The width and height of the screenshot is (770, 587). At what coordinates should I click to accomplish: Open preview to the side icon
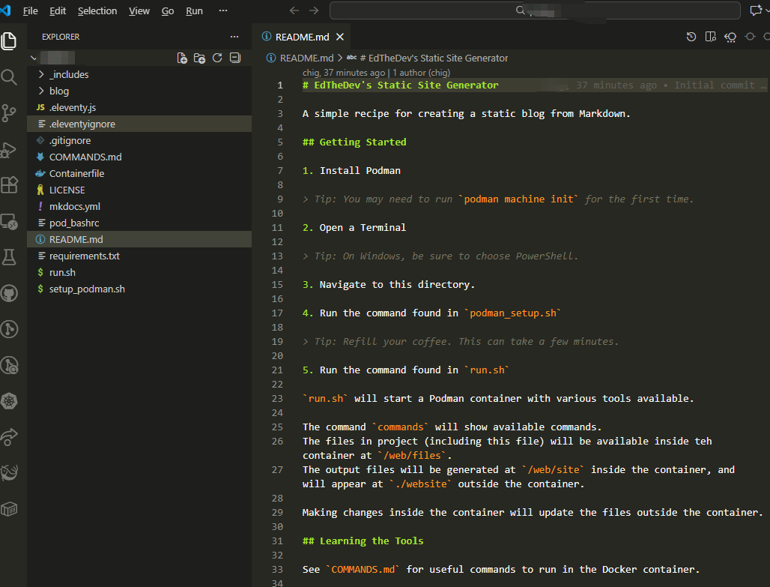711,37
